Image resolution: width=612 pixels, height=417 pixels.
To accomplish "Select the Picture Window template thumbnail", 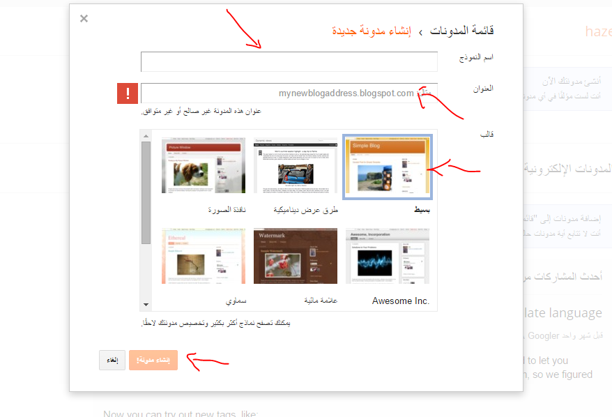I will click(x=204, y=165).
